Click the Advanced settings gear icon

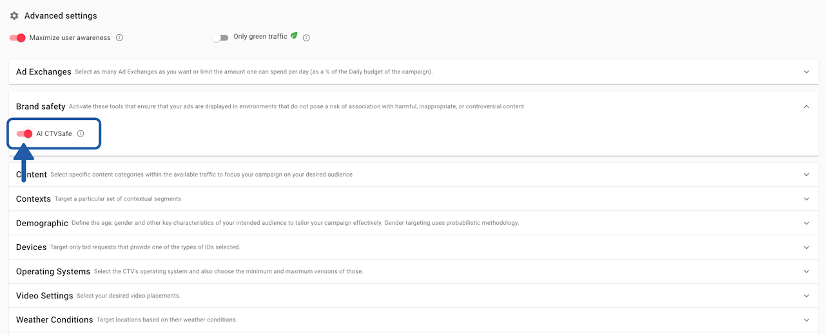pyautogui.click(x=14, y=15)
